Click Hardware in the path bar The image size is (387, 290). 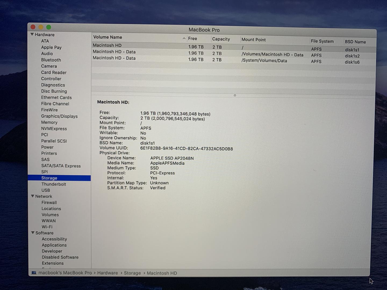[x=107, y=273]
